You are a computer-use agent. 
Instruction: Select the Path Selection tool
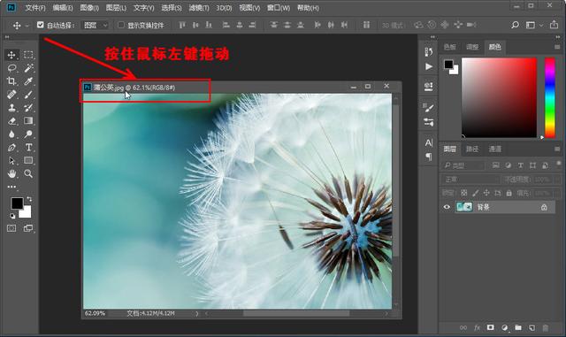pos(11,160)
